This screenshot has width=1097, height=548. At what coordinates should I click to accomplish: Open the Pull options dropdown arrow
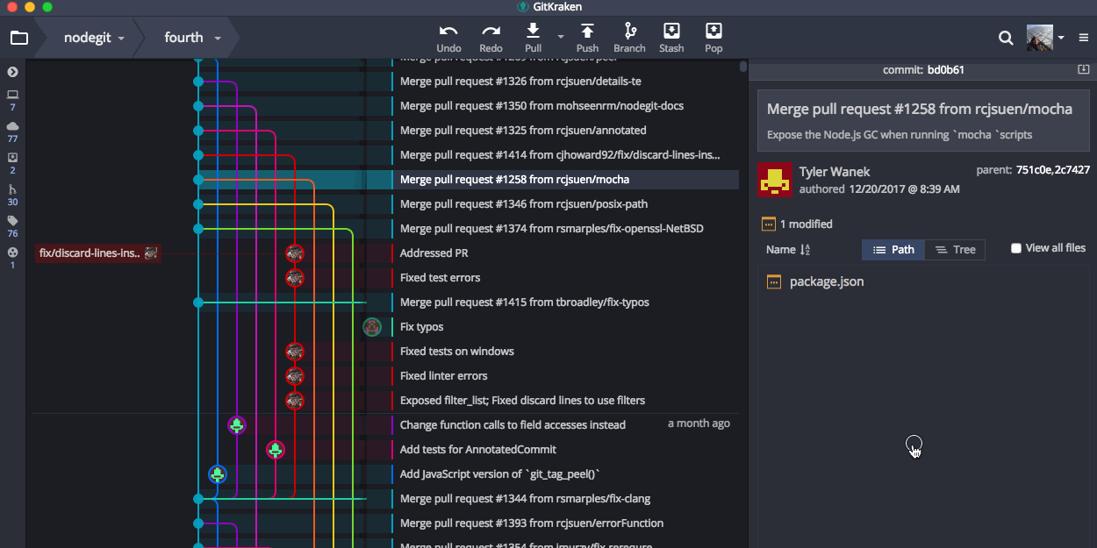click(x=560, y=36)
